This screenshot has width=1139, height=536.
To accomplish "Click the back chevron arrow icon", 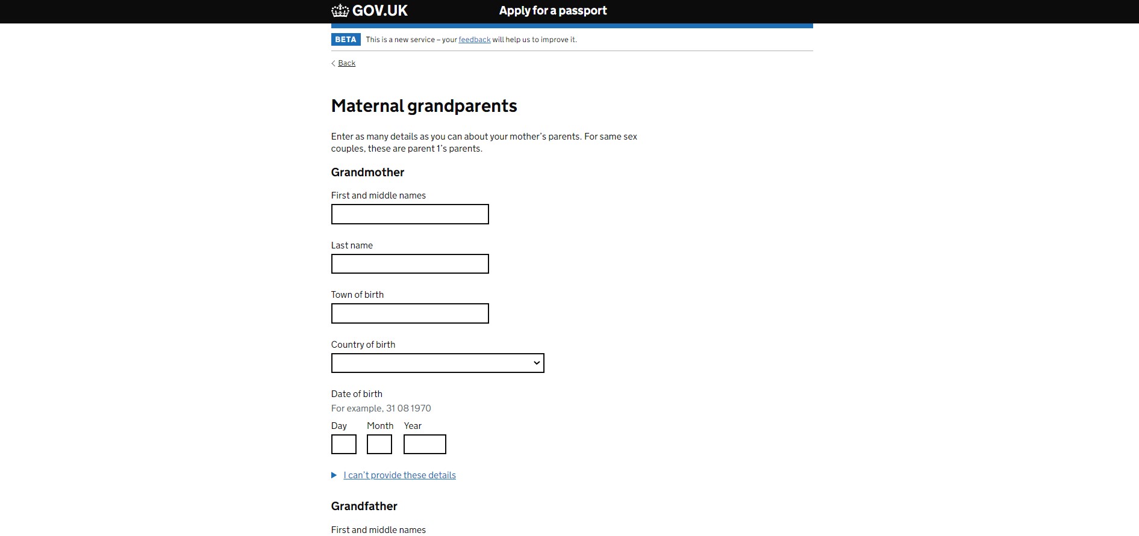I will (333, 63).
